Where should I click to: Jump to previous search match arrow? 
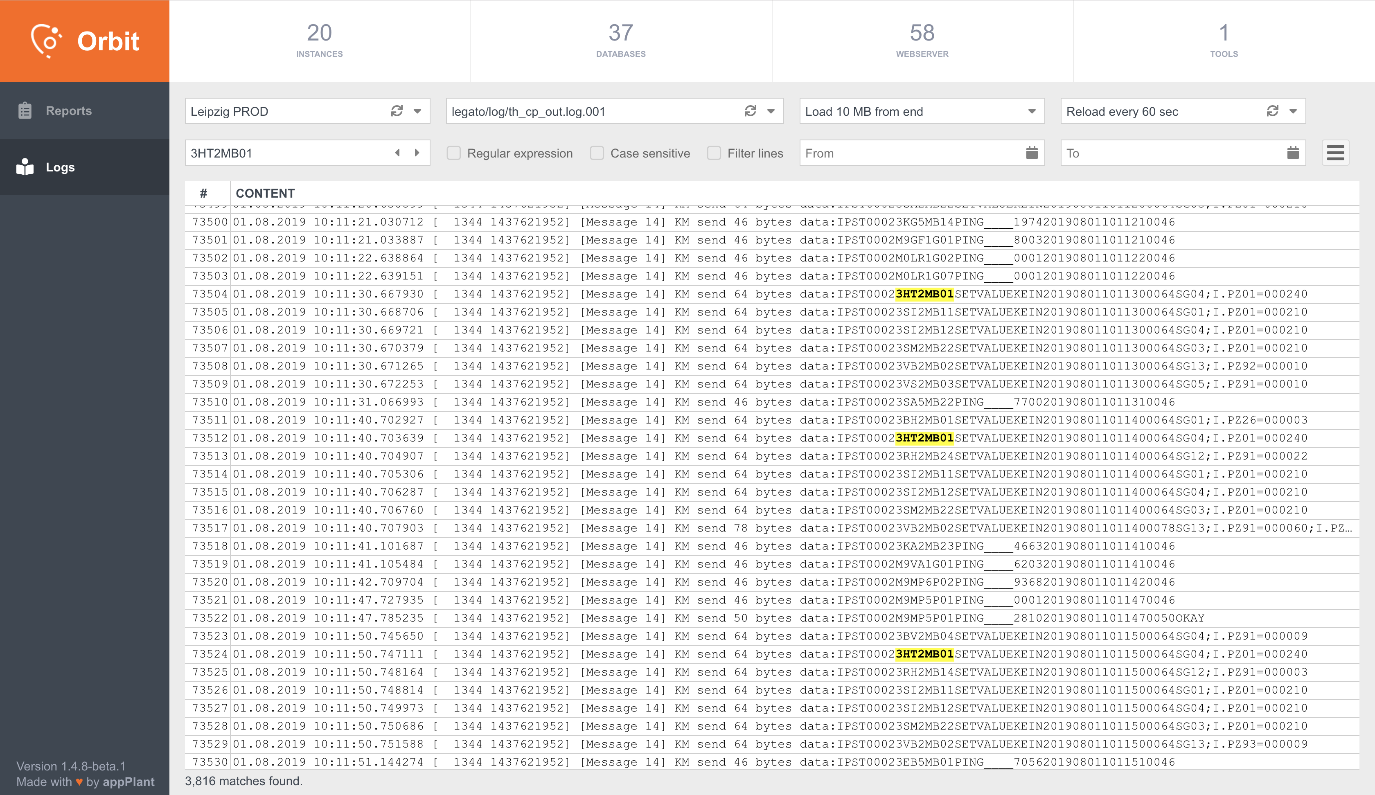398,153
